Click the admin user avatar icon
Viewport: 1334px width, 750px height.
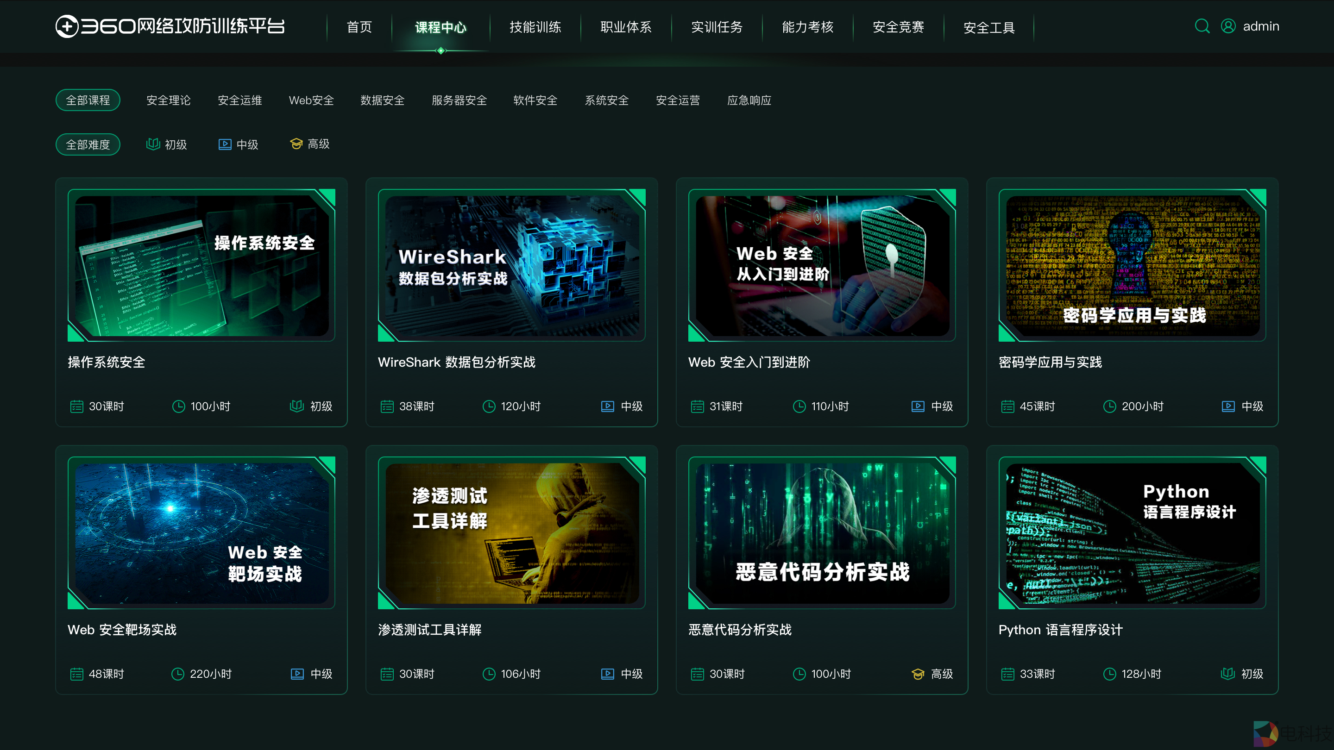[1228, 26]
